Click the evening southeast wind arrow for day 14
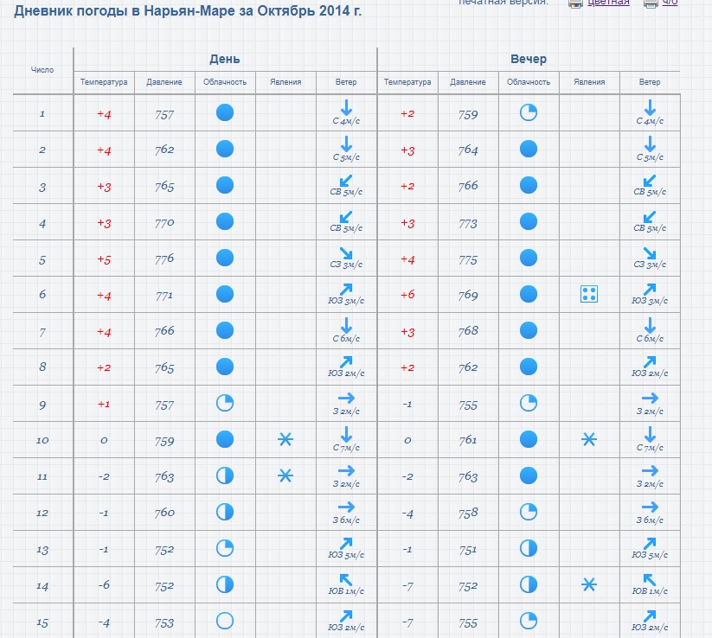The image size is (712, 638). pyautogui.click(x=650, y=580)
